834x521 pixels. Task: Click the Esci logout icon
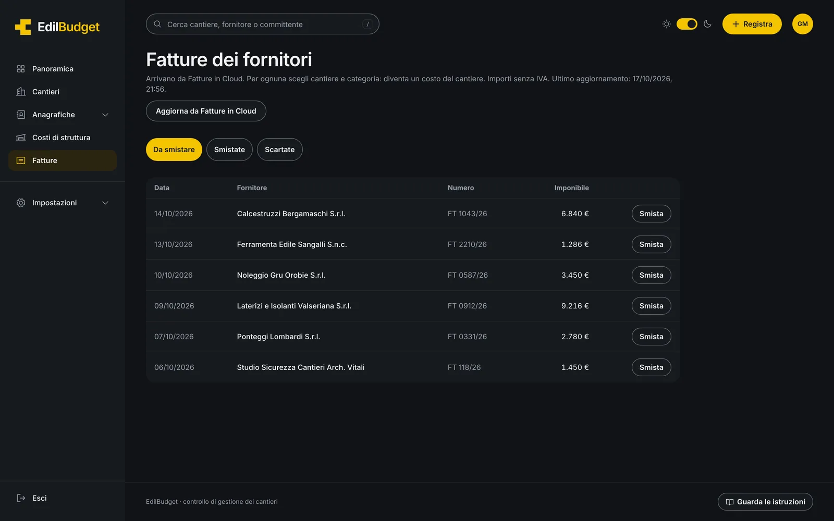[x=21, y=498]
